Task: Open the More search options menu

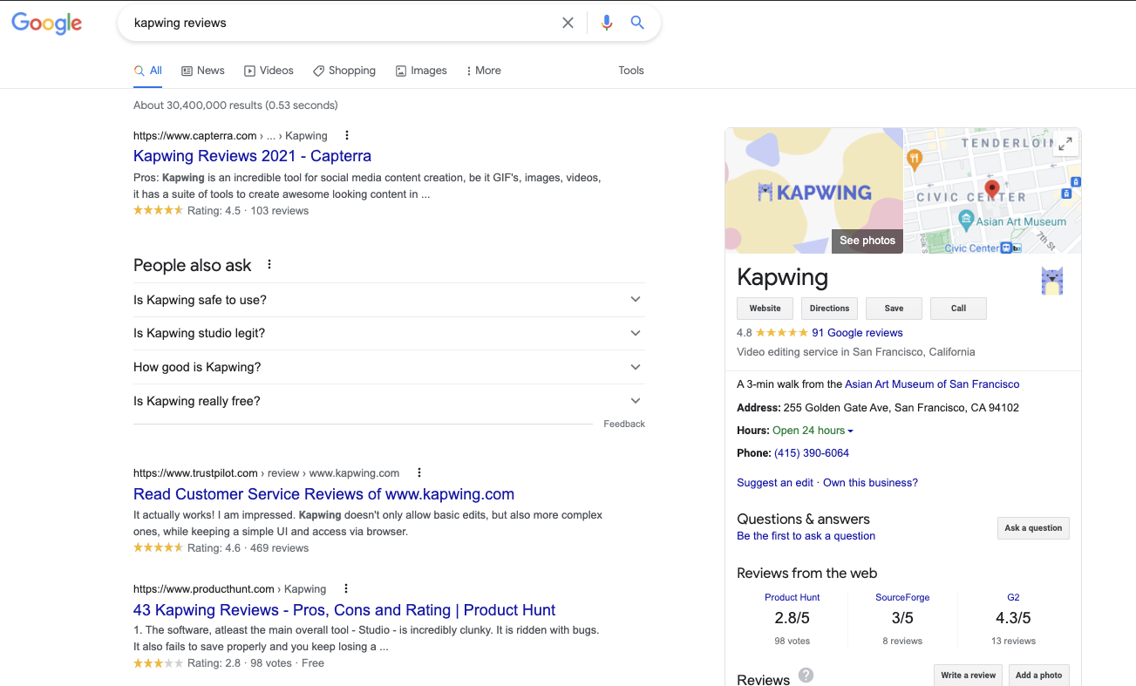Action: pos(483,71)
